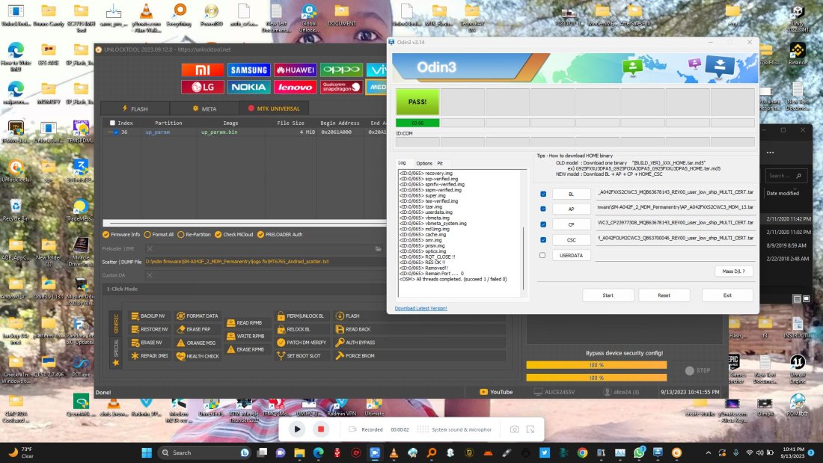
Task: Run PATCH DM-VERIFY function
Action: tap(302, 343)
